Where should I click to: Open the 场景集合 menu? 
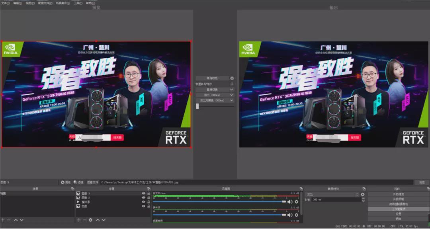click(x=63, y=3)
